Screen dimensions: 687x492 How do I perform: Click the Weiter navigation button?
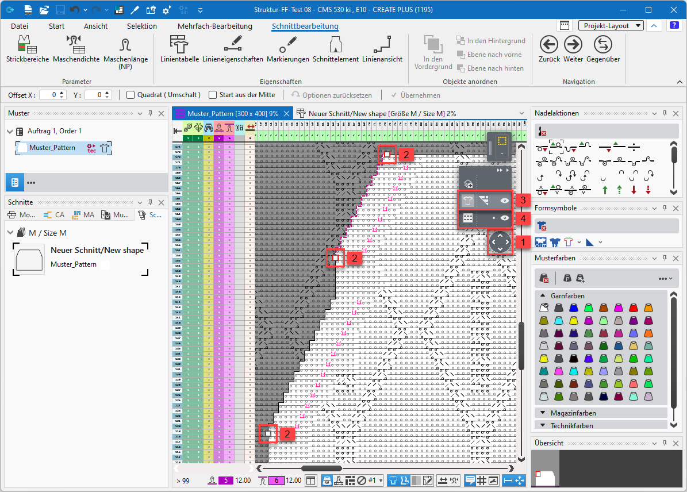tap(573, 45)
